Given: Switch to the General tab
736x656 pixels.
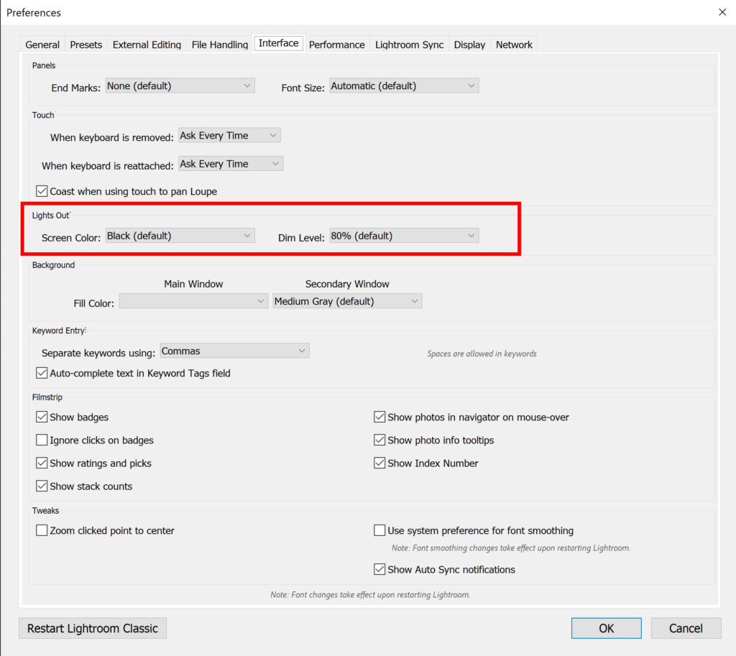Looking at the screenshot, I should tap(42, 45).
